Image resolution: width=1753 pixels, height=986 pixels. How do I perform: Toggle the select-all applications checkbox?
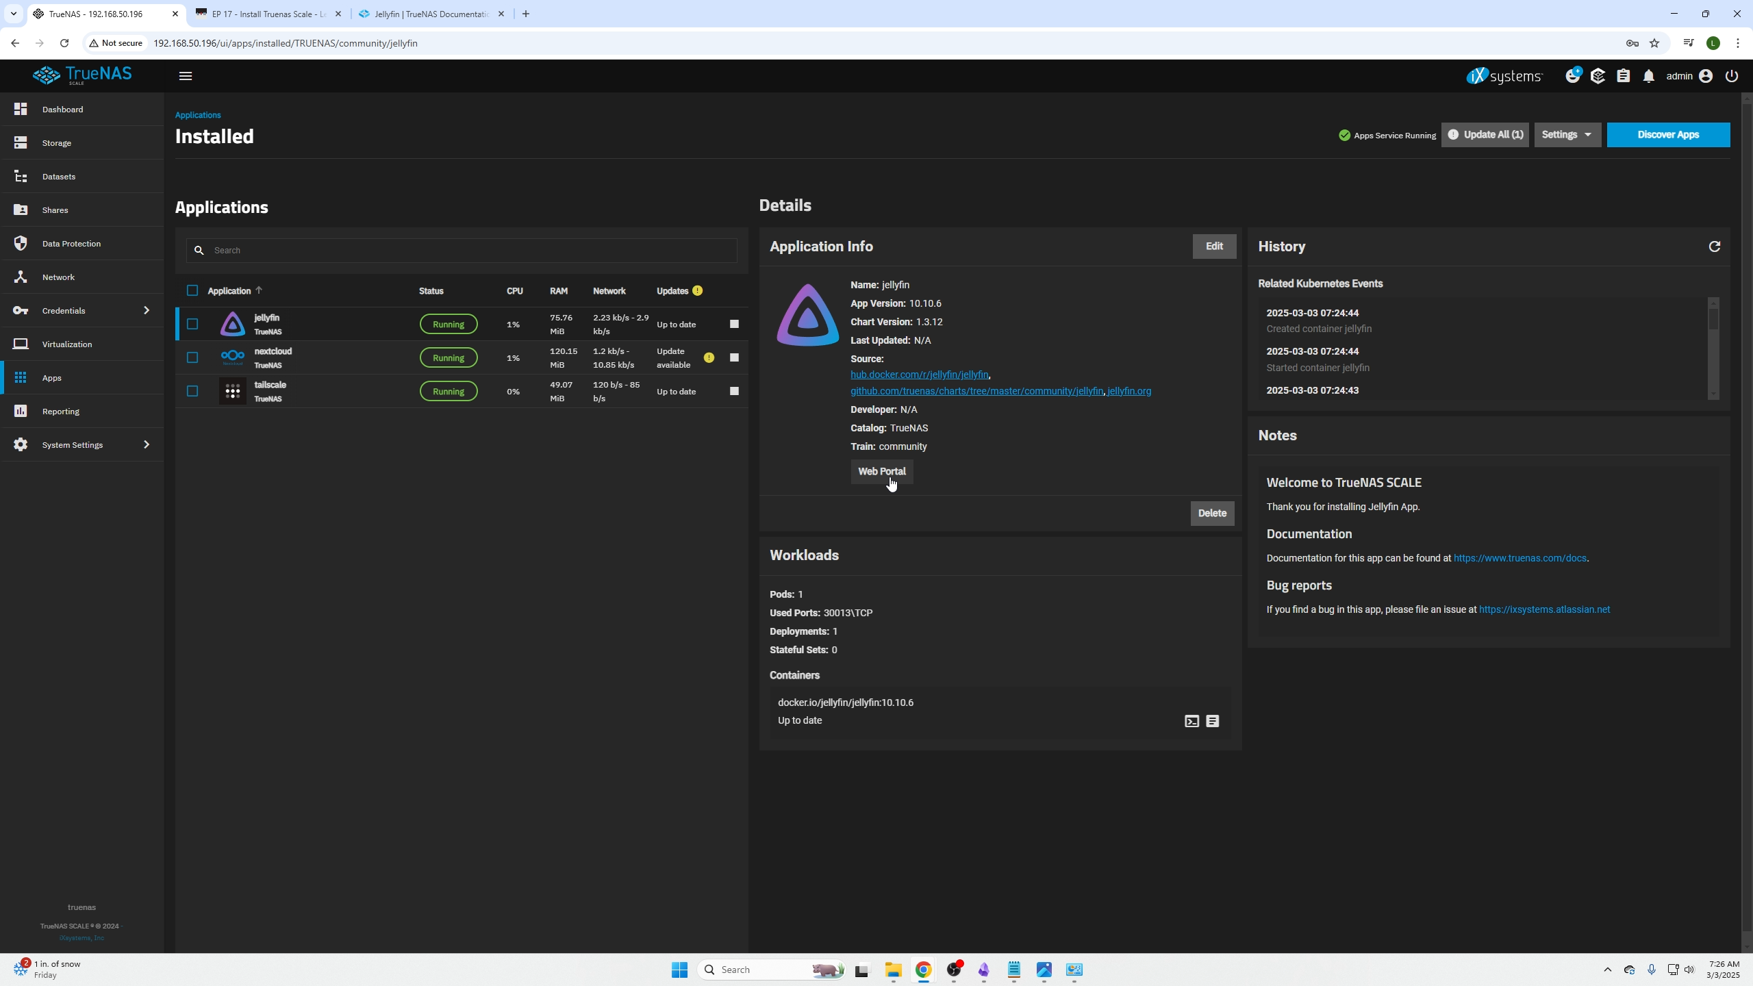pyautogui.click(x=192, y=291)
